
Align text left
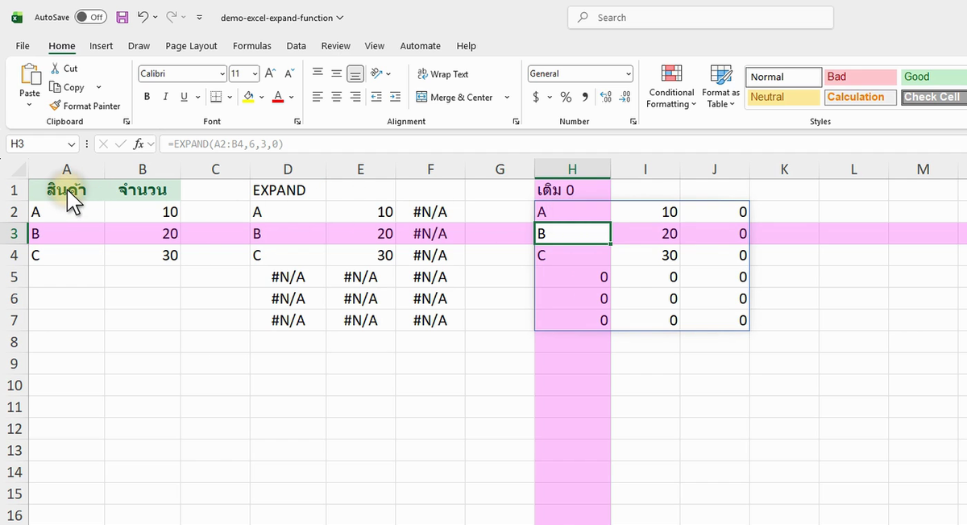[x=317, y=97]
